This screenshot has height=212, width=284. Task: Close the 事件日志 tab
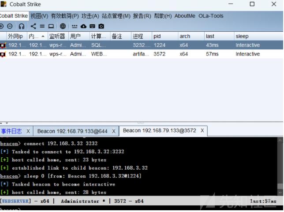coord(28,131)
